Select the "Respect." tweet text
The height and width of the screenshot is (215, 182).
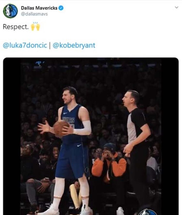(x=16, y=27)
